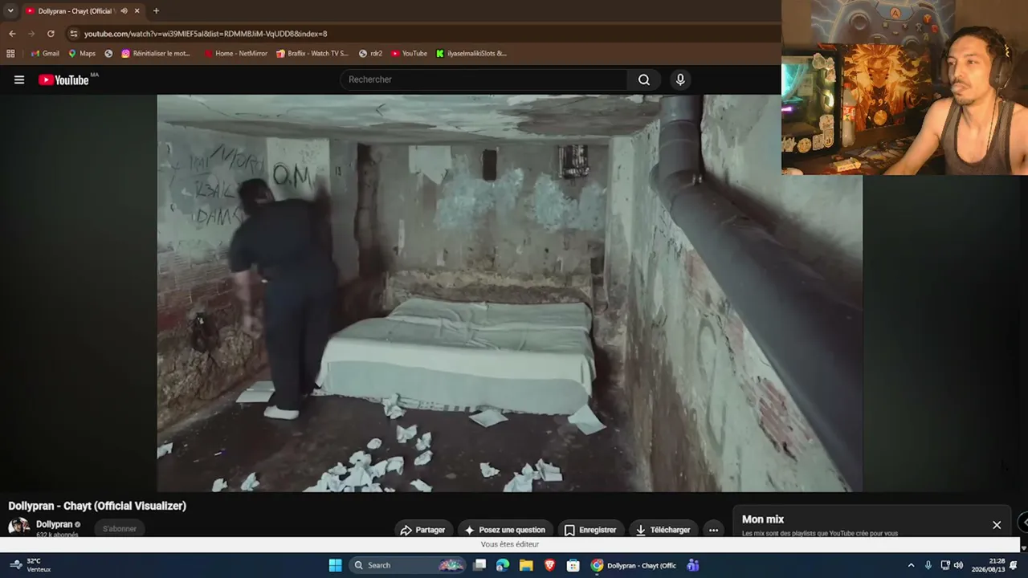
Task: Download the video with Télécharger
Action: [x=663, y=530]
